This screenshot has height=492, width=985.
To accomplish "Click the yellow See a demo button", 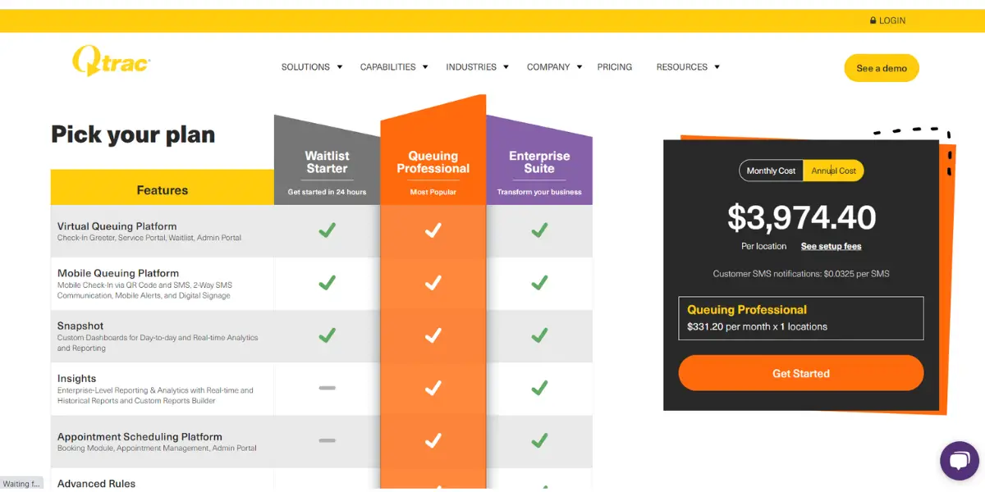I will (x=882, y=68).
